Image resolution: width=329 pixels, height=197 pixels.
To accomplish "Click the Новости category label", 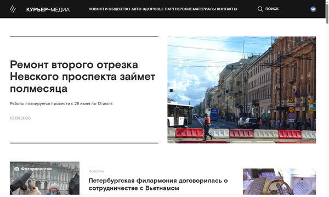I will tap(96, 171).
